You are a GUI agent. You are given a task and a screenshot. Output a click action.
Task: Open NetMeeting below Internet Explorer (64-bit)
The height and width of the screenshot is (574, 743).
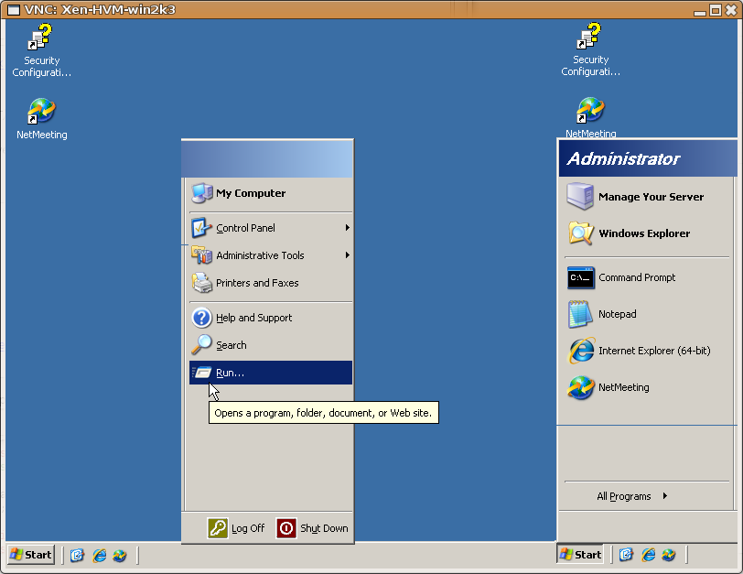[x=623, y=387]
